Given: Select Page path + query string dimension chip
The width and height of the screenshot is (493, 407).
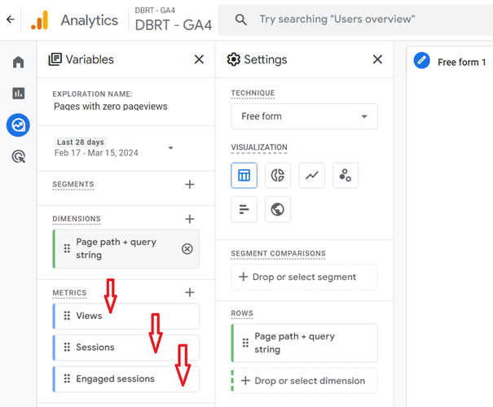Looking at the screenshot, I should [126, 249].
